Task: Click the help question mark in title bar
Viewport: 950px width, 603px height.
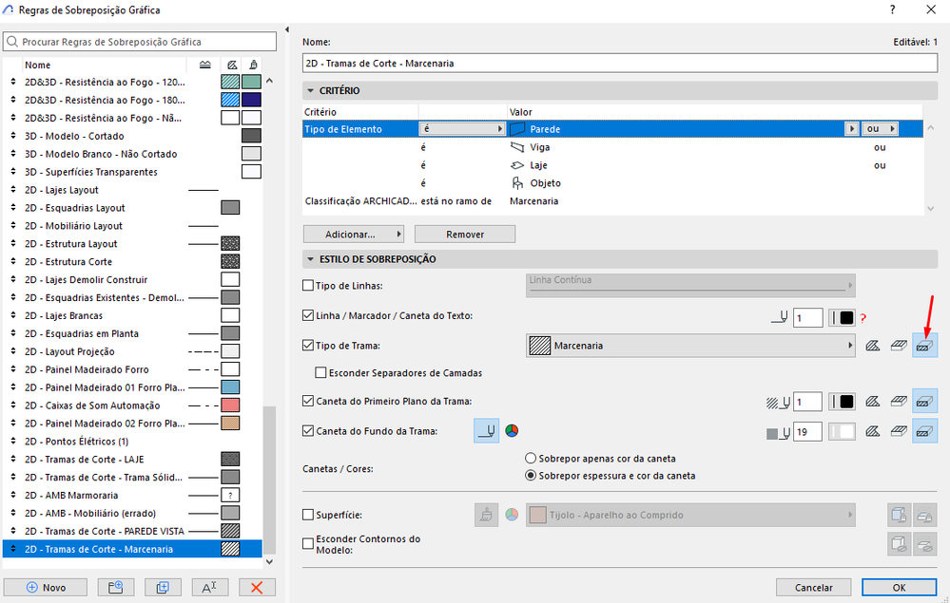Action: click(892, 9)
